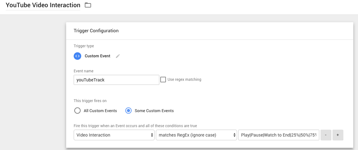Add a condition with the plus button
The width and height of the screenshot is (358, 150).
(x=338, y=135)
